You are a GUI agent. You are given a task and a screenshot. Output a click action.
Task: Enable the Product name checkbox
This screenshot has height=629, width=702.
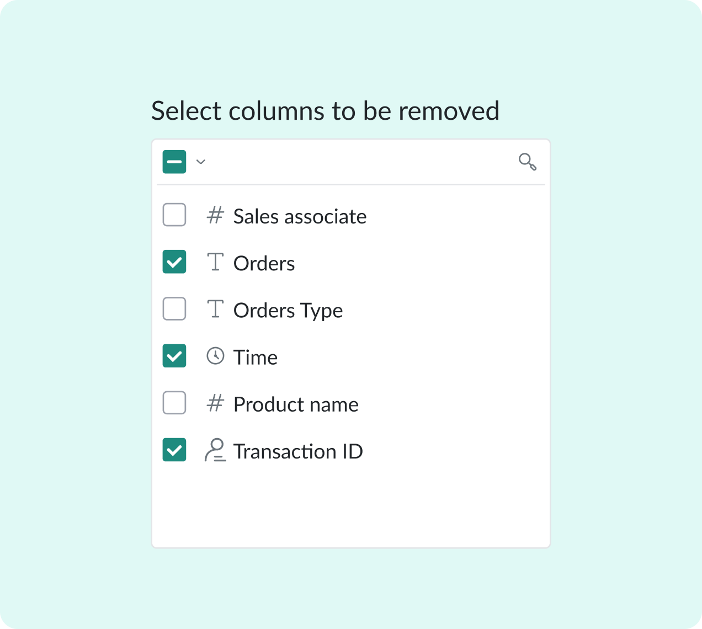tap(174, 403)
